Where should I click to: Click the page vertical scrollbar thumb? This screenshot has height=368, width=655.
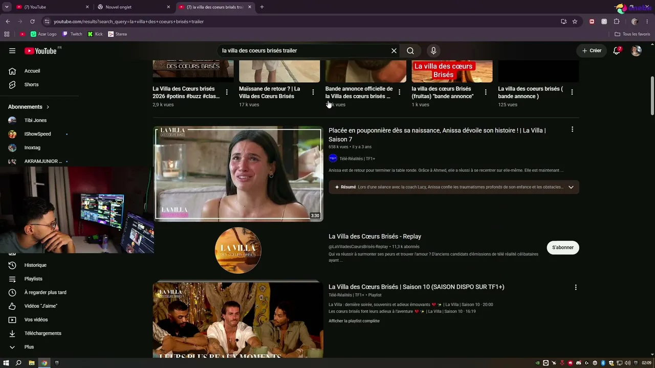pos(652,96)
